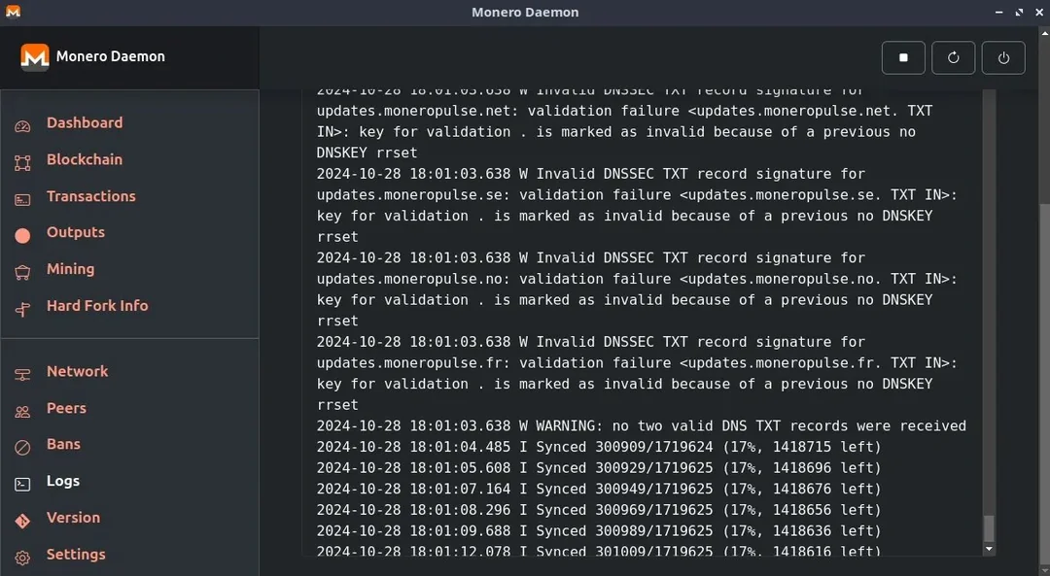Screen dimensions: 1050x576
Task: Click the window scrollbar down arrow
Action: point(1044,572)
